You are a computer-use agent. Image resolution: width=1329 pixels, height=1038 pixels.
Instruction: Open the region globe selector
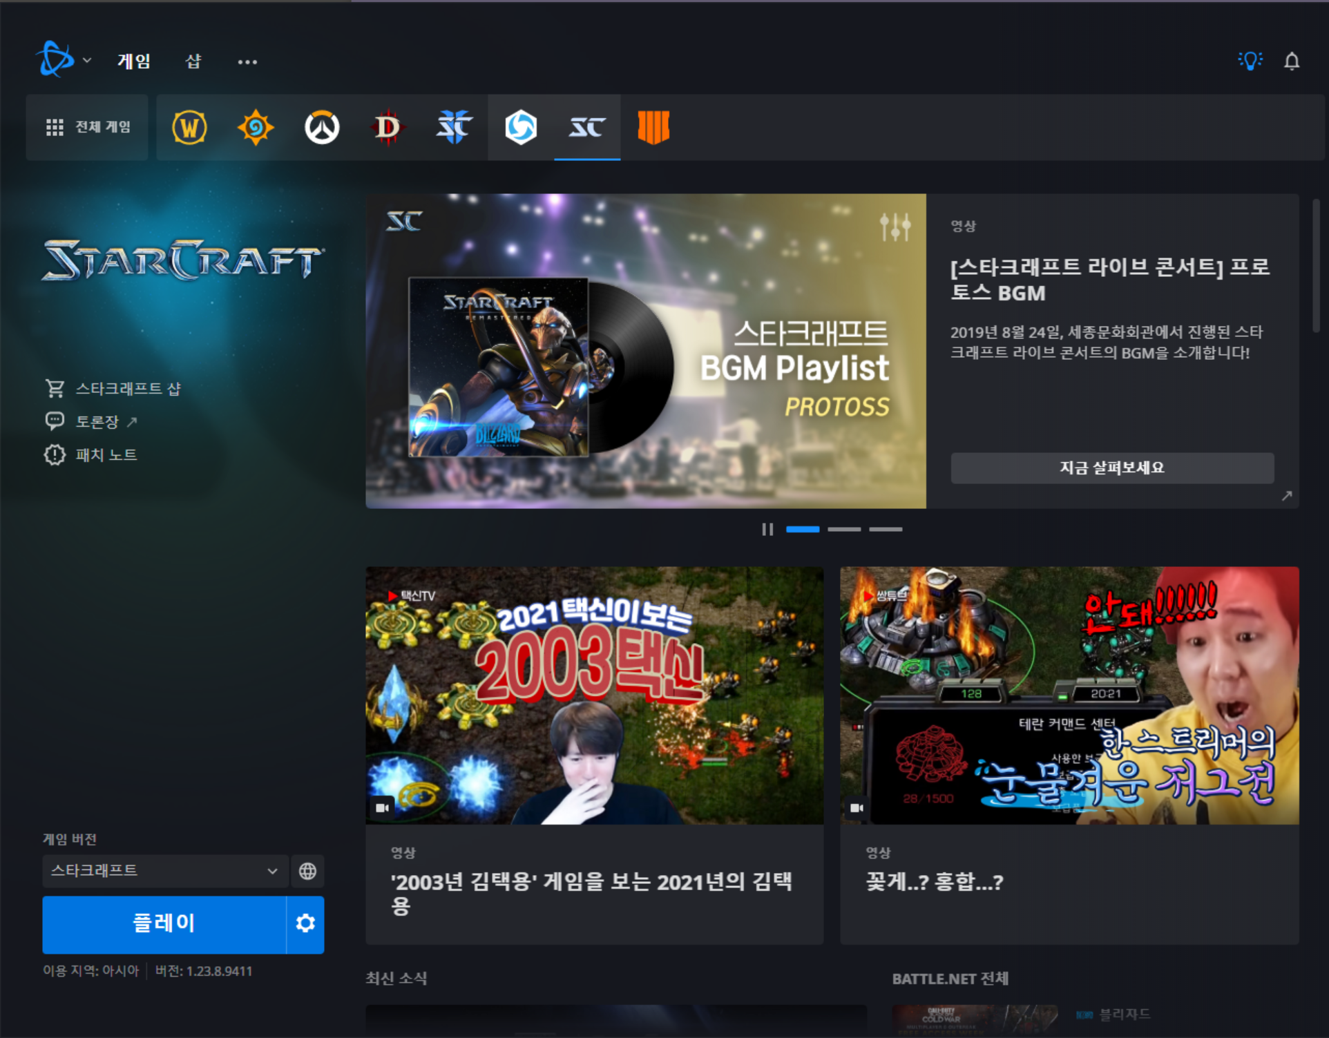pos(307,871)
